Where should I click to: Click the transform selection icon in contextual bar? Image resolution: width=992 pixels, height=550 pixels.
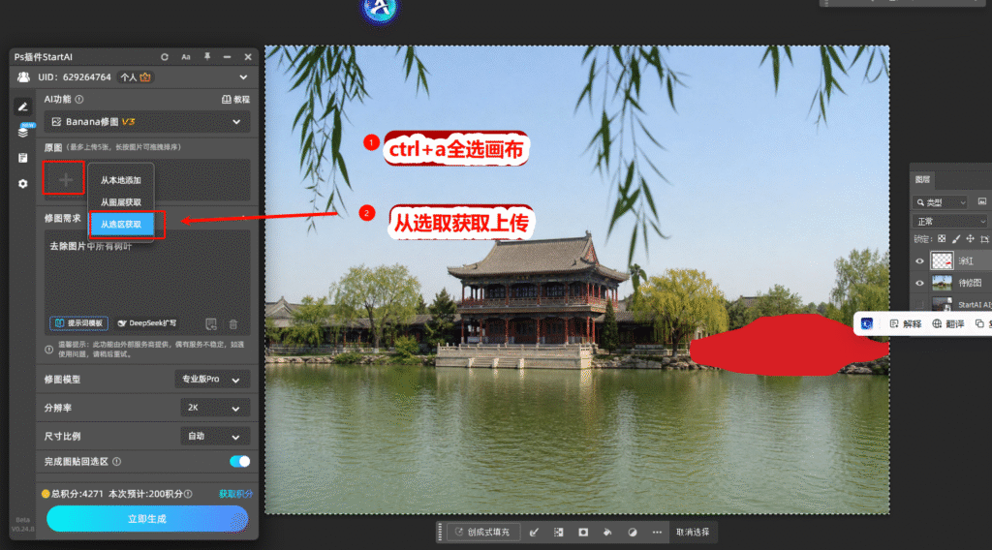pos(559,533)
